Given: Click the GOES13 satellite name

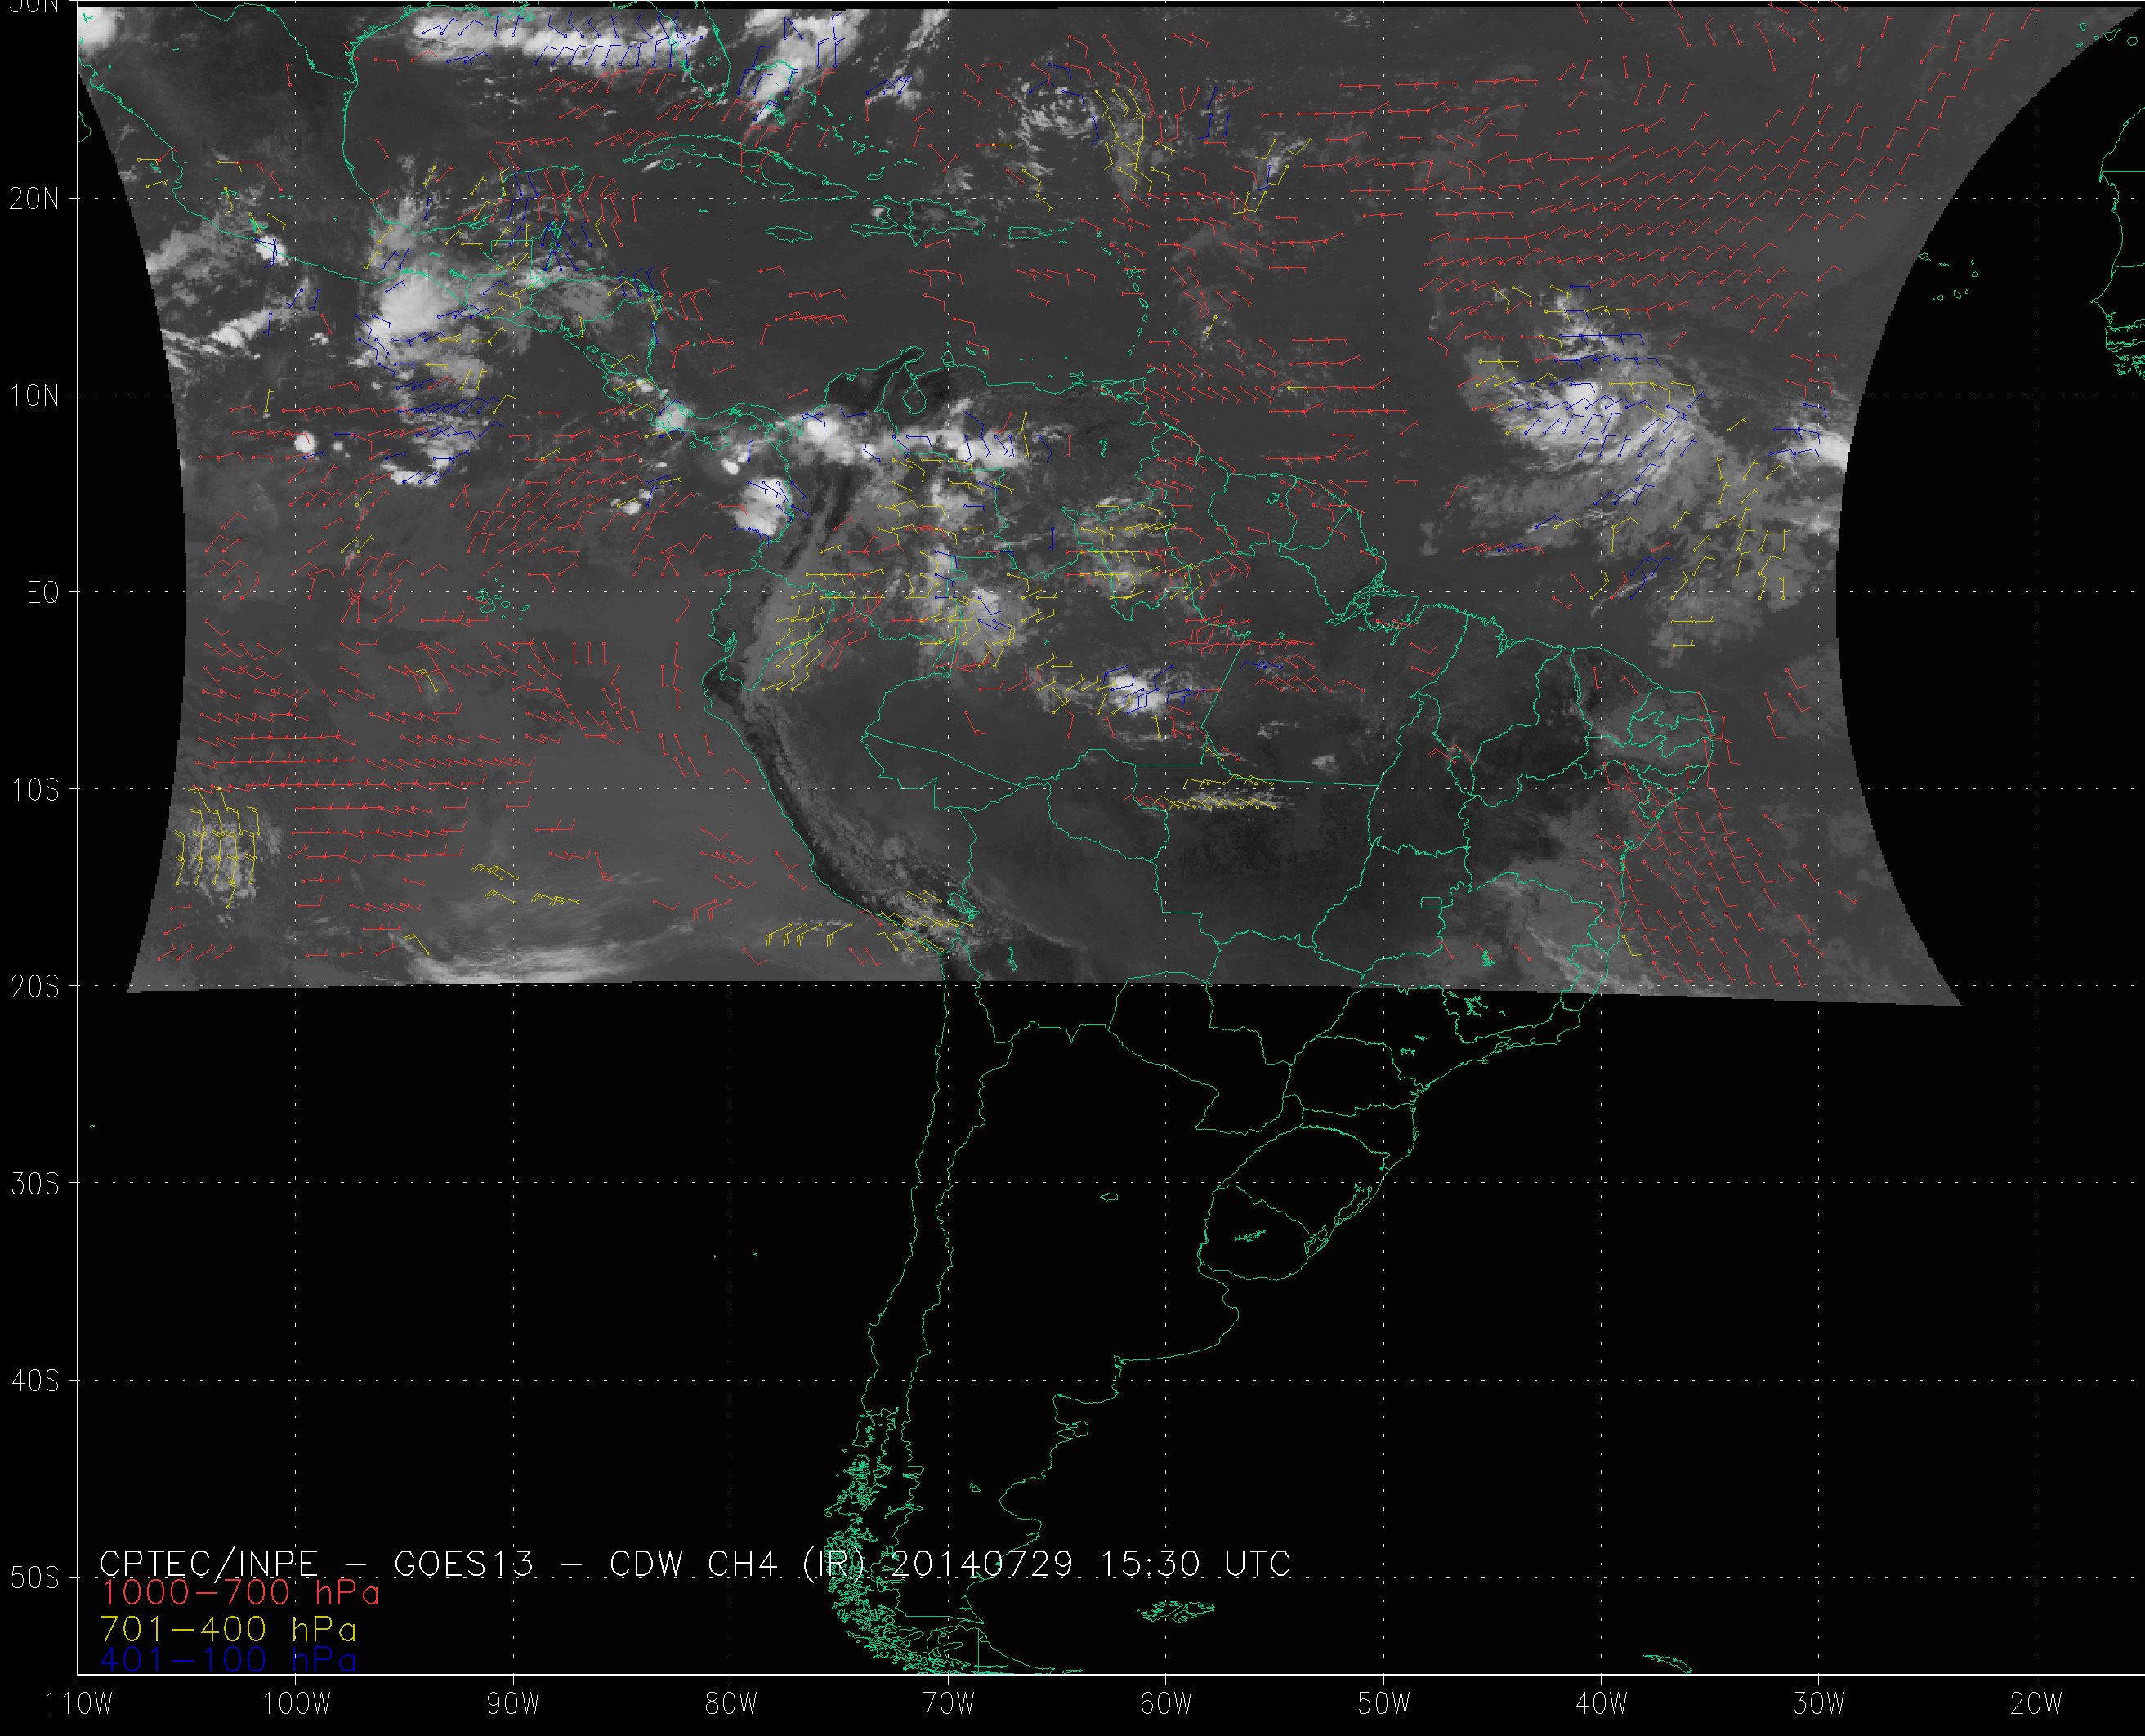Looking at the screenshot, I should [464, 1564].
